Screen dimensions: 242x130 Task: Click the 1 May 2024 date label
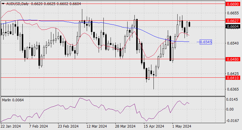[x=182, y=126]
